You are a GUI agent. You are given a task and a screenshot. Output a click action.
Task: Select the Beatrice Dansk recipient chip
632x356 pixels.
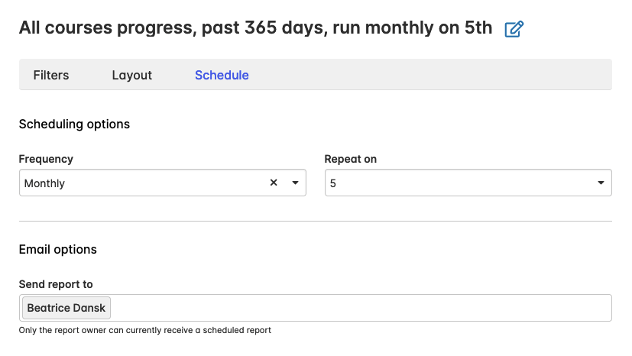click(66, 308)
